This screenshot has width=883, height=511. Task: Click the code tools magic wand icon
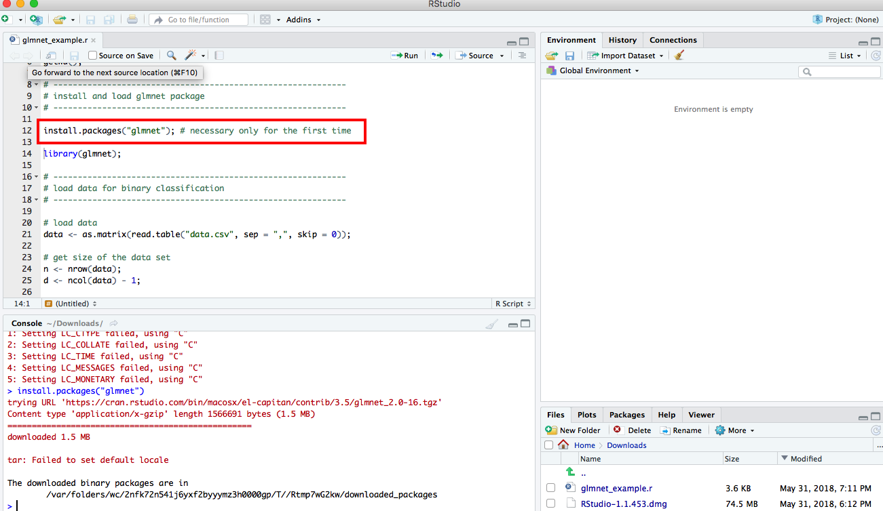[x=191, y=56]
